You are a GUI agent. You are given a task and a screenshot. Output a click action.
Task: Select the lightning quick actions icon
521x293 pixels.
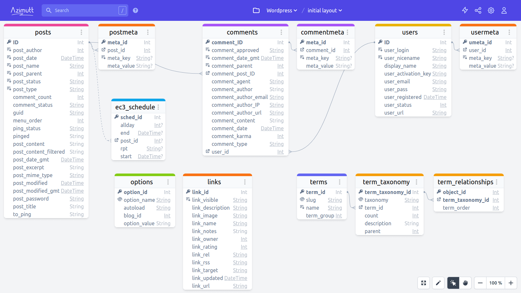[x=465, y=10]
